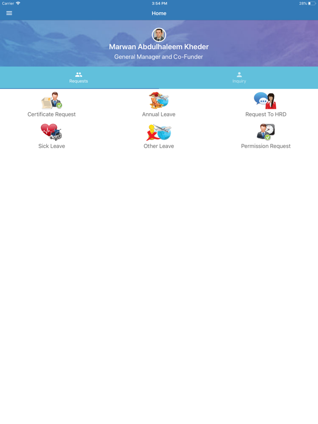Click the battery indicator icon
This screenshot has width=318, height=424.
tap(312, 3)
